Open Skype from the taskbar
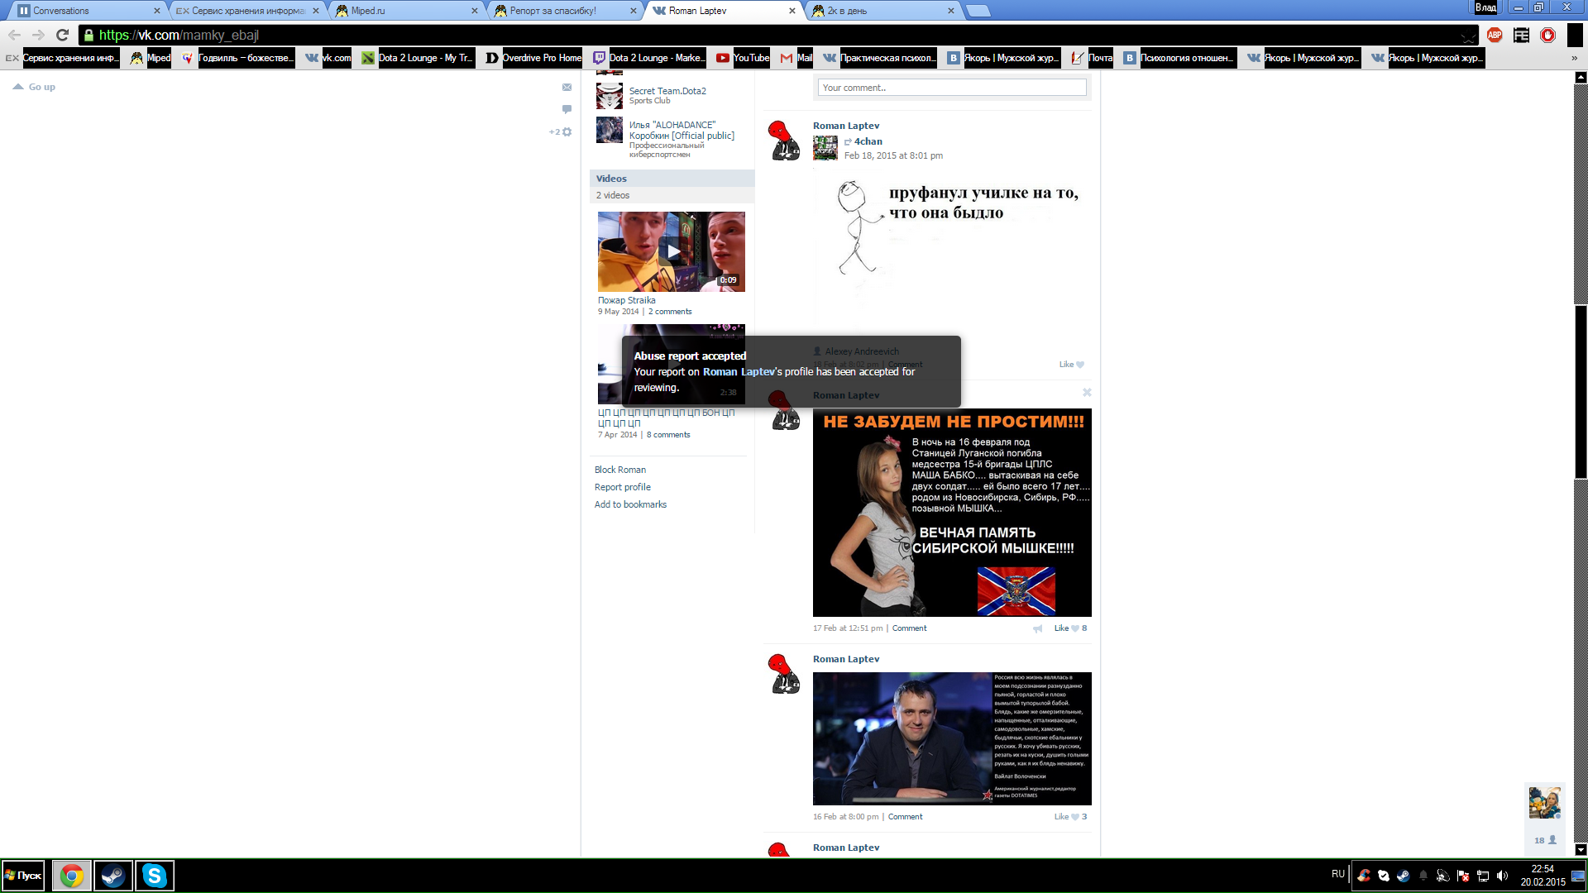The height and width of the screenshot is (893, 1588). click(x=155, y=876)
